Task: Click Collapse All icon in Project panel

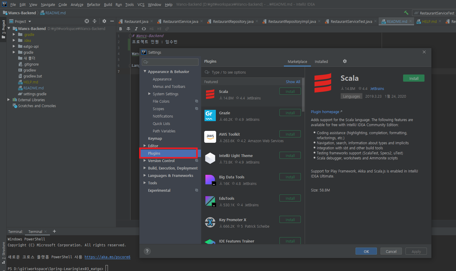Action: (95, 21)
